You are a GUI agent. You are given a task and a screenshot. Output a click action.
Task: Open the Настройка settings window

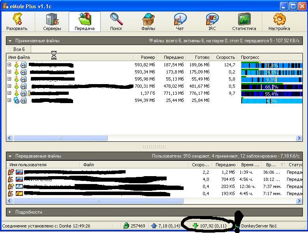point(279,22)
